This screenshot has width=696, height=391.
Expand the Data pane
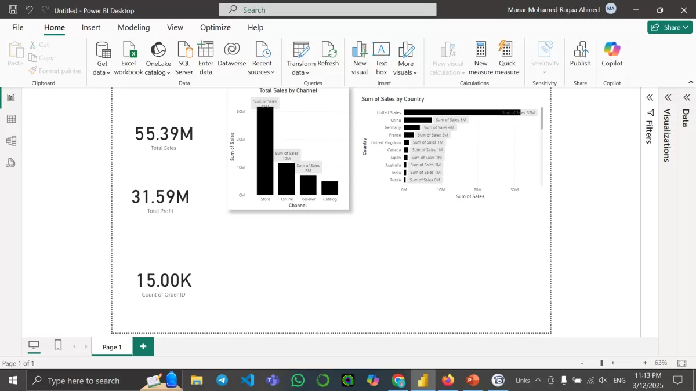click(687, 98)
